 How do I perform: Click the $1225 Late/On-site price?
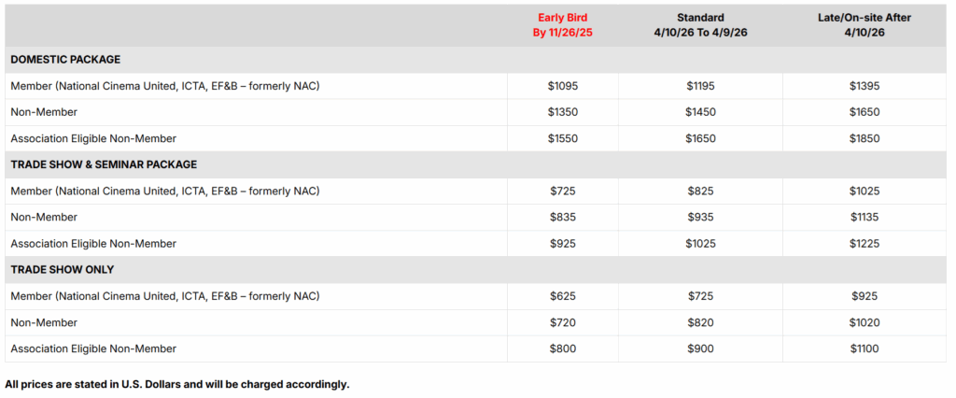click(865, 244)
